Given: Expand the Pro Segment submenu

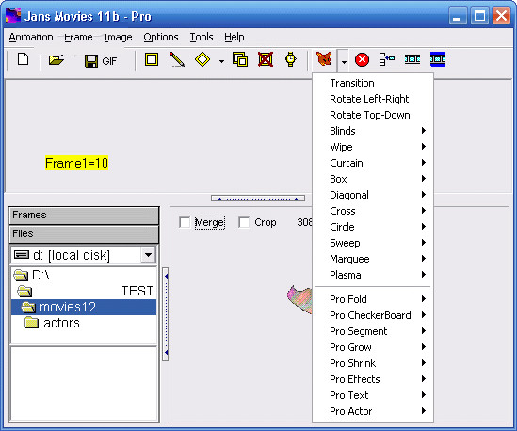Looking at the screenshot, I should pos(373,331).
